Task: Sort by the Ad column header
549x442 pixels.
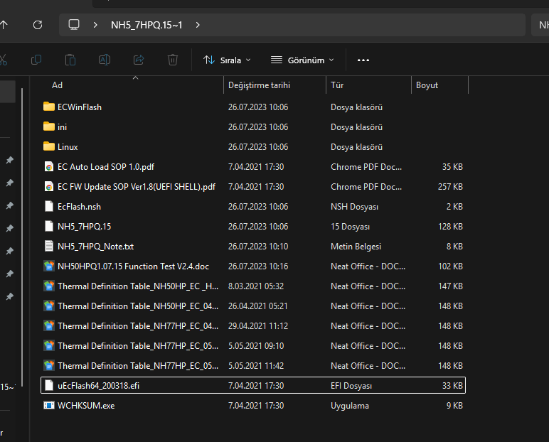Action: point(57,85)
